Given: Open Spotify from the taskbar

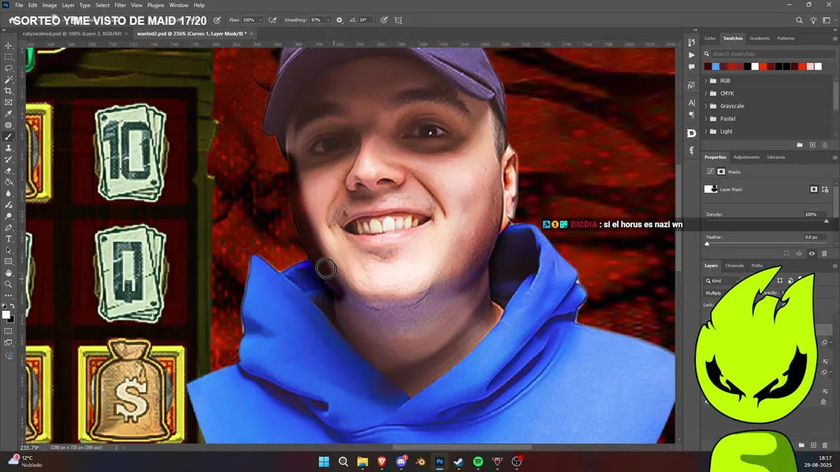Looking at the screenshot, I should click(x=478, y=462).
